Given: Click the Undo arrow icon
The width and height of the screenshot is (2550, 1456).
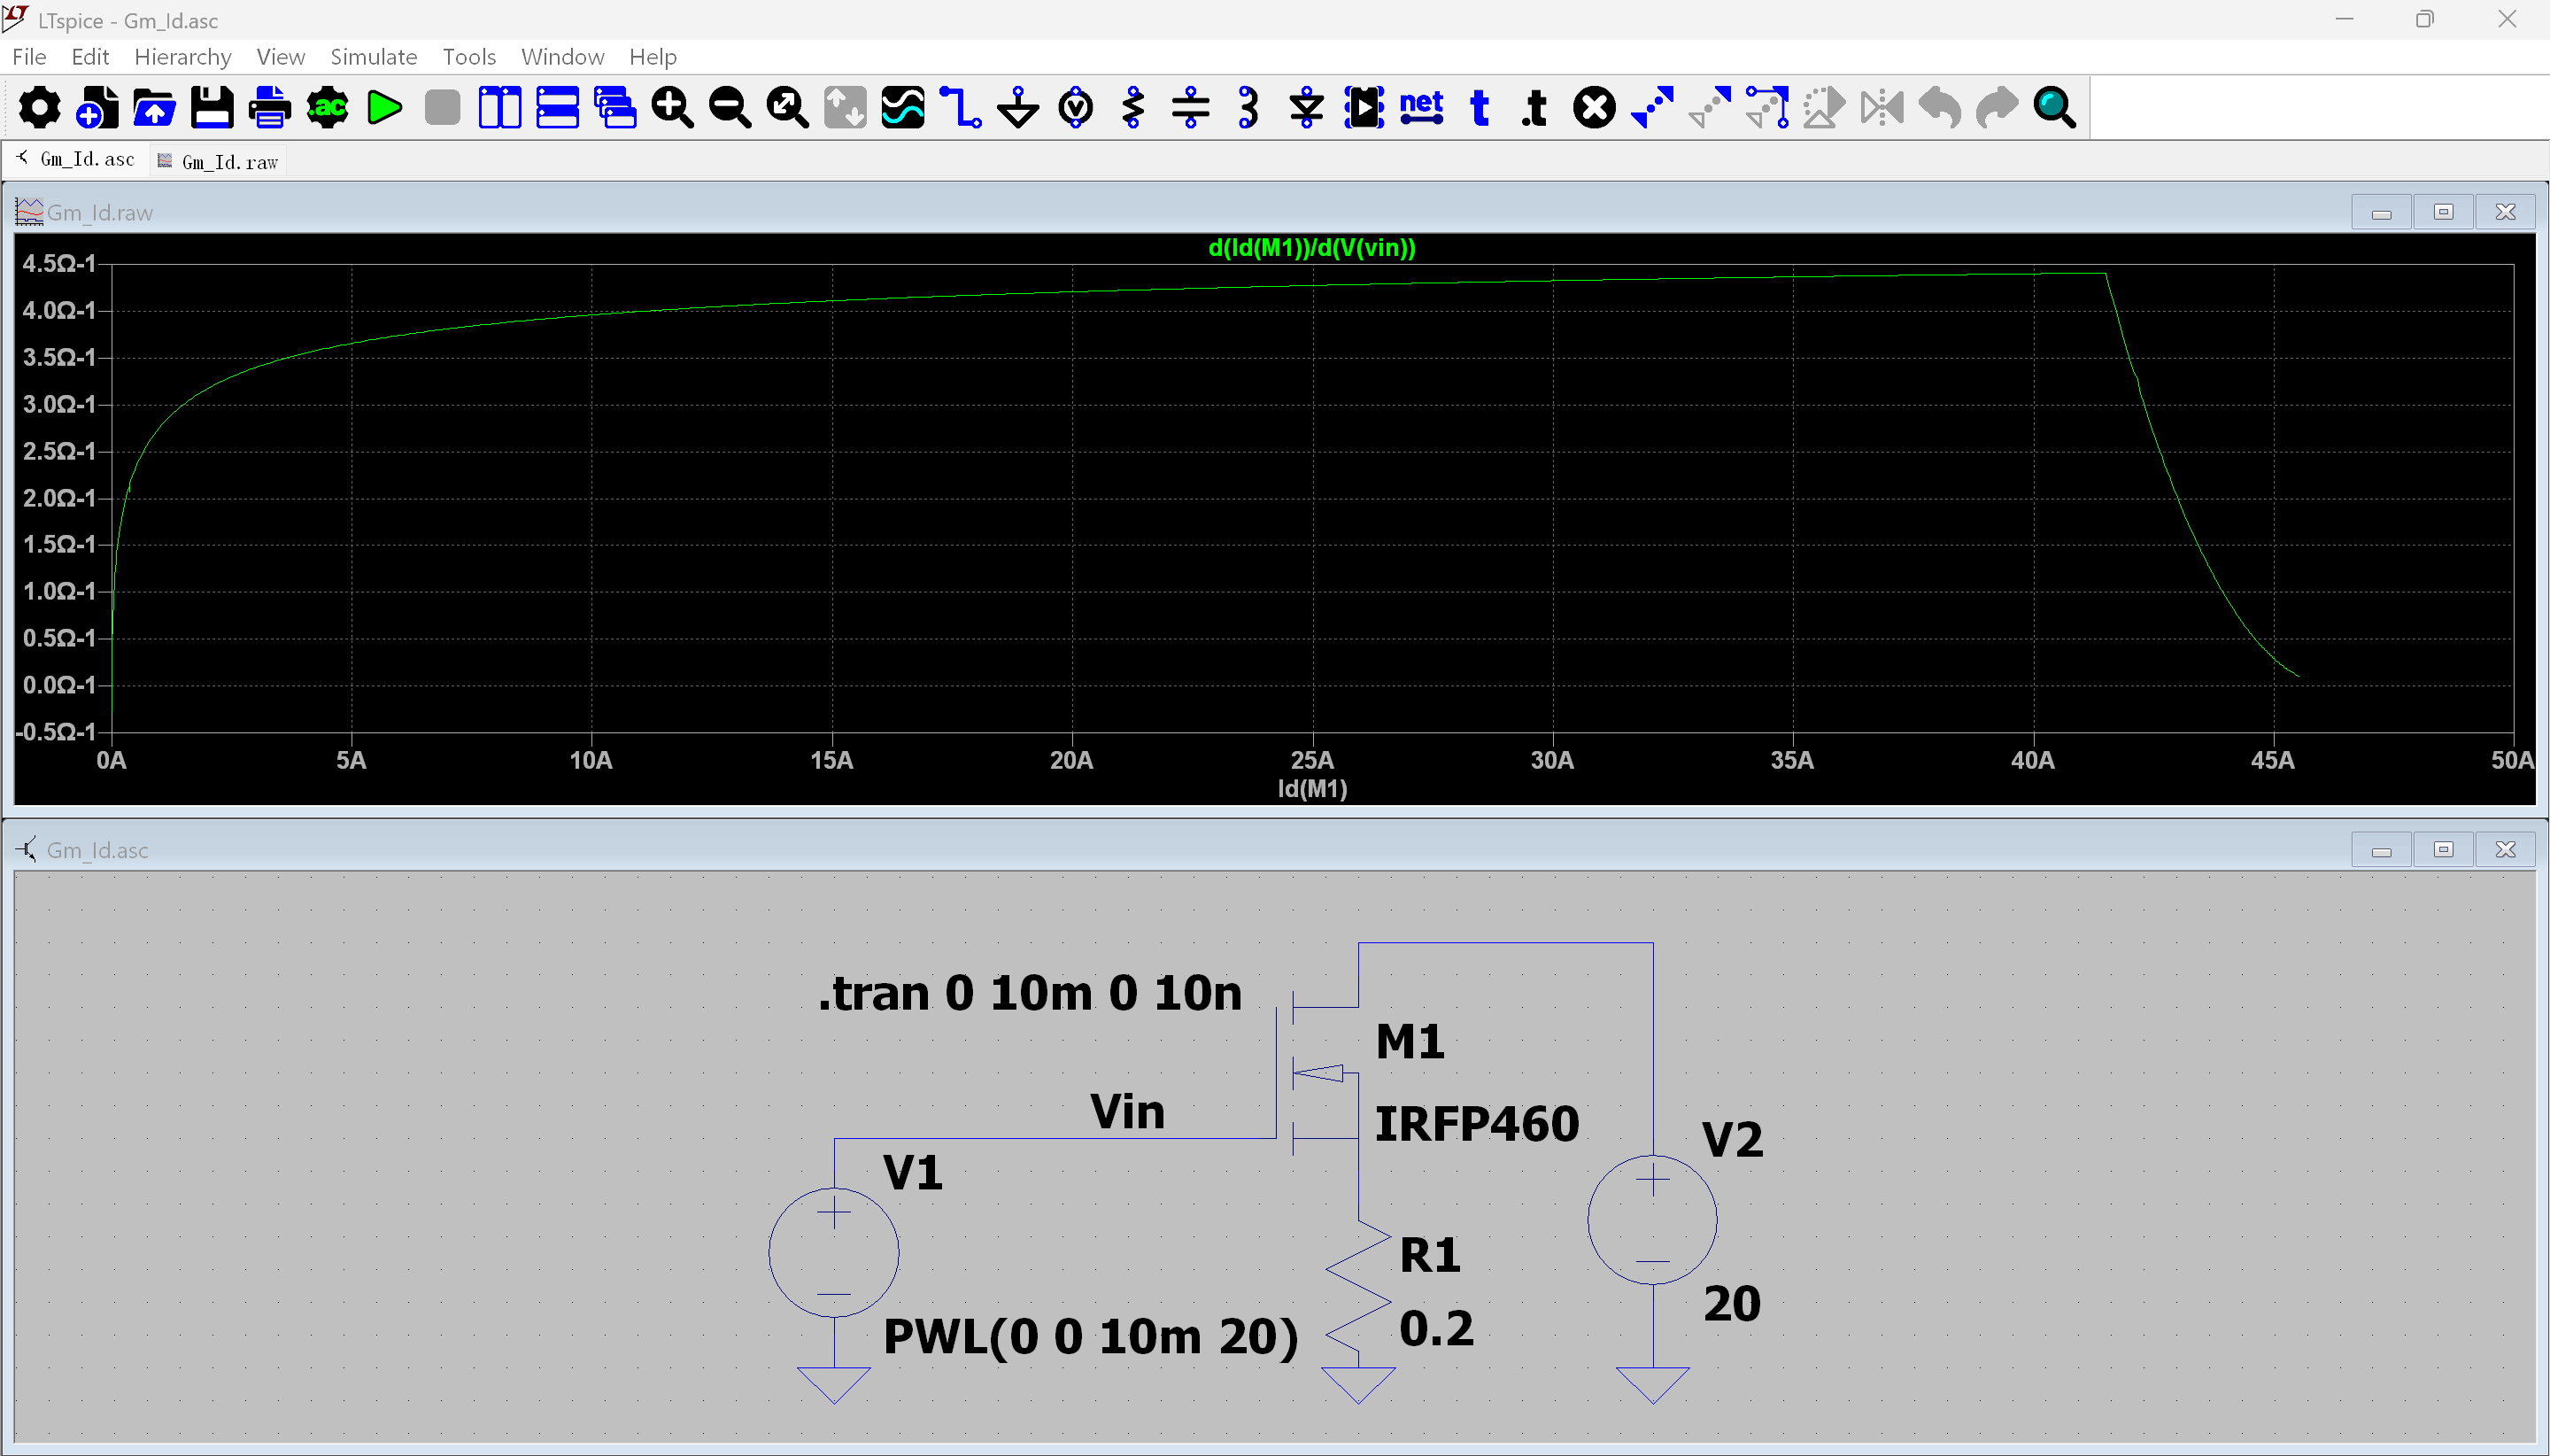Looking at the screenshot, I should pos(1939,107).
